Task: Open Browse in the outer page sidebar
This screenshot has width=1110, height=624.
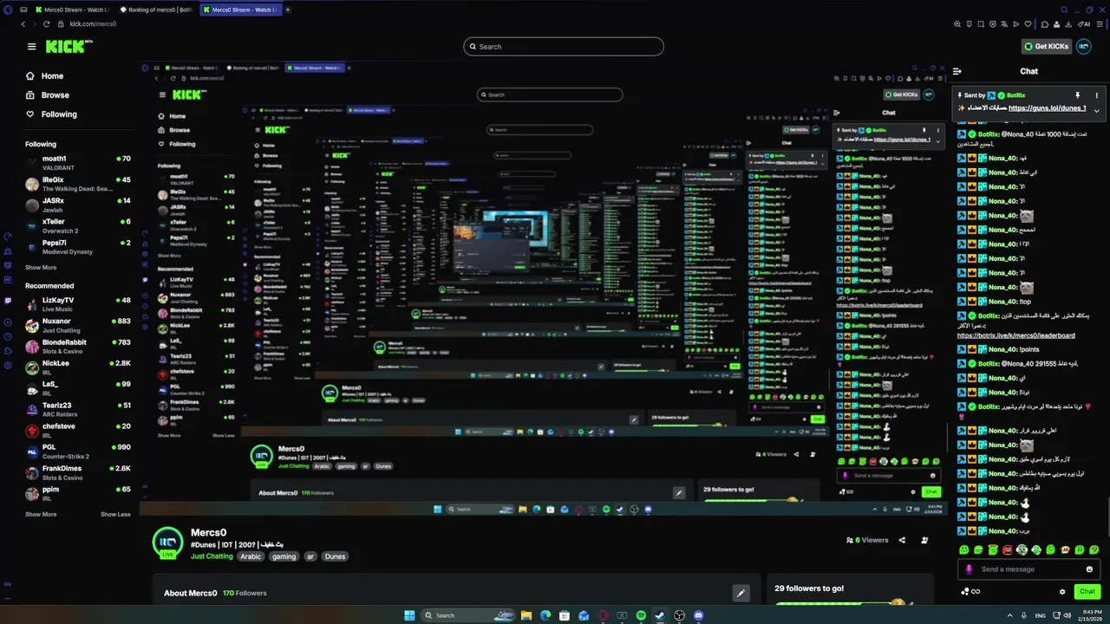Action: [x=48, y=95]
